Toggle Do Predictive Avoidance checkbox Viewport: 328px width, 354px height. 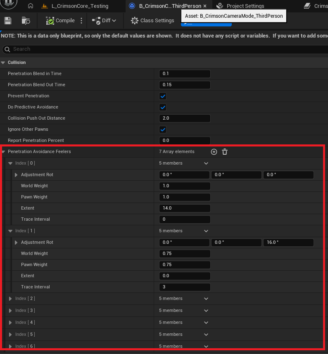pos(163,107)
